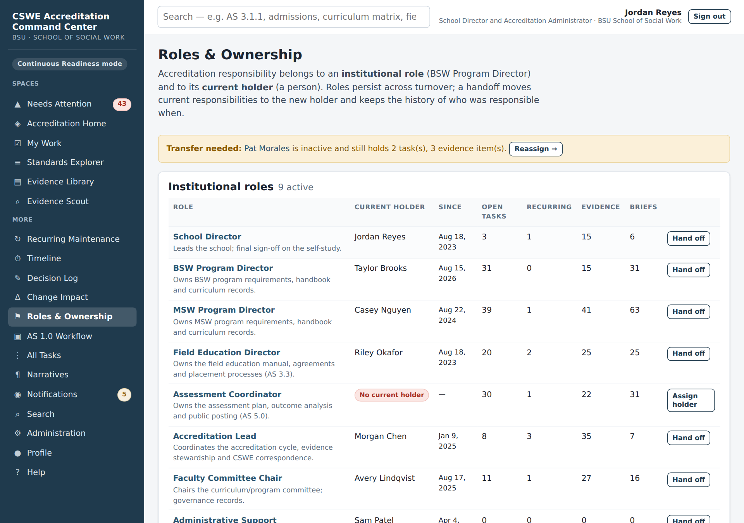Screen dimensions: 744x523
Task: Click the Help question mark icon
Action: pyautogui.click(x=17, y=472)
